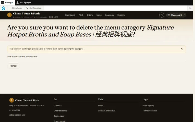Open the Menu nav item
The height and width of the screenshot is (122, 195).
point(99,15)
